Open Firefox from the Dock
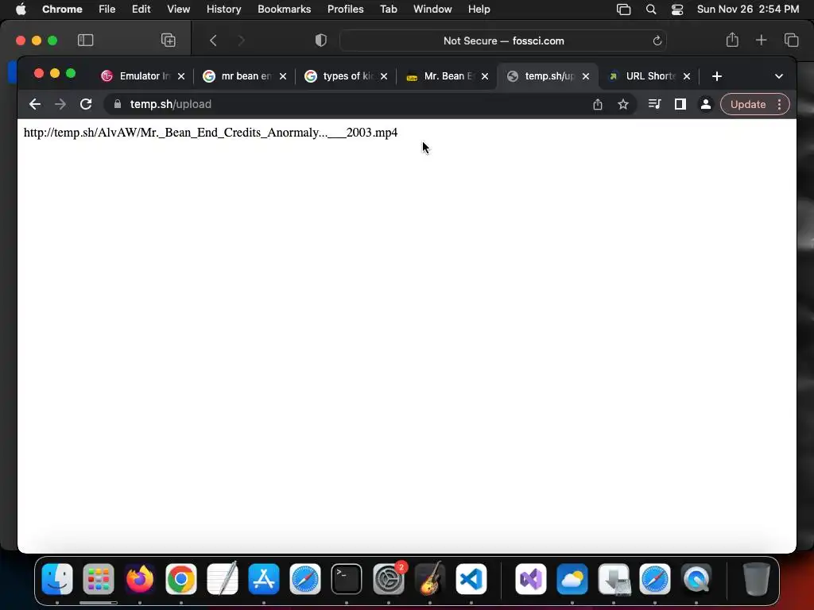 click(140, 579)
